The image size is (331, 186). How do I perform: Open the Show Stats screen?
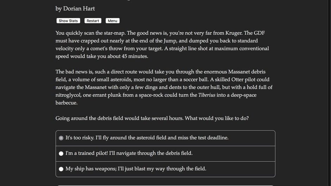click(68, 21)
